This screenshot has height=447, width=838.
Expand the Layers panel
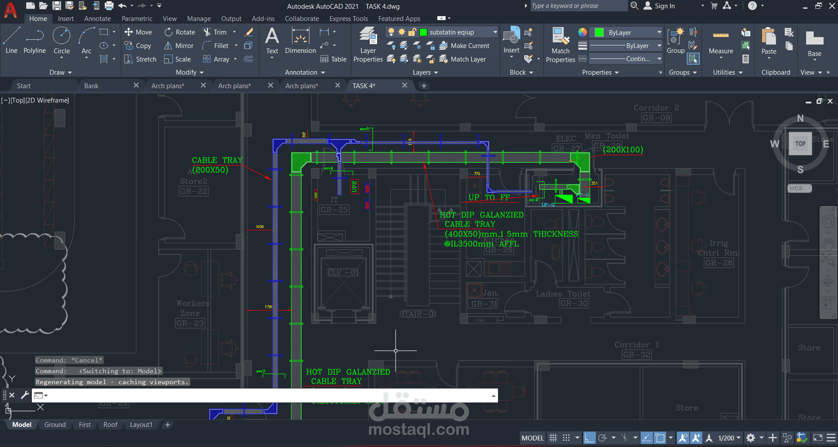pyautogui.click(x=426, y=72)
